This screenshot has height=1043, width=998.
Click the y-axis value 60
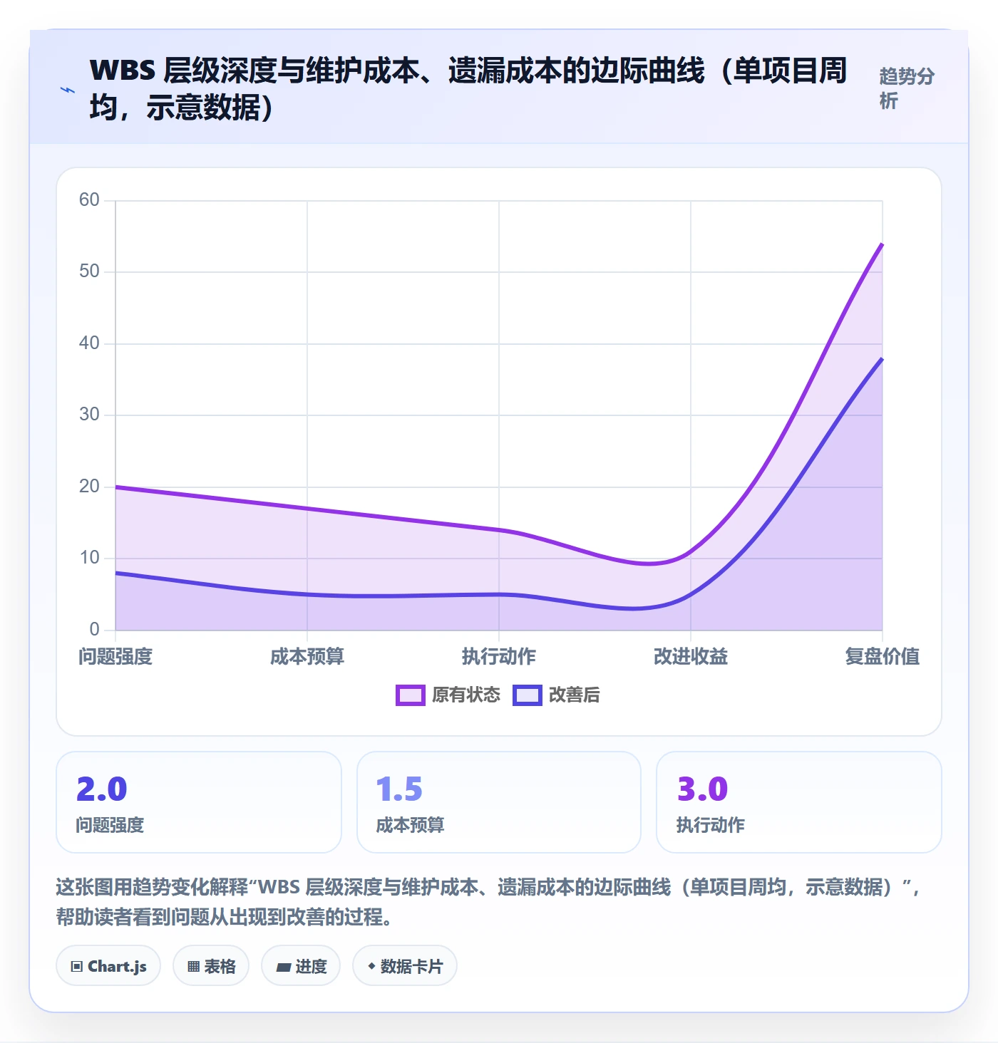[x=89, y=200]
